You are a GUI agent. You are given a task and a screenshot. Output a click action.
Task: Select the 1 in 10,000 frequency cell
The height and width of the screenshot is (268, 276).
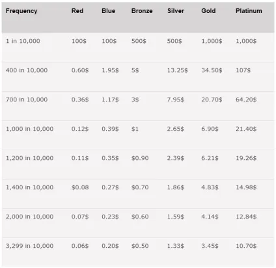pyautogui.click(x=23, y=41)
